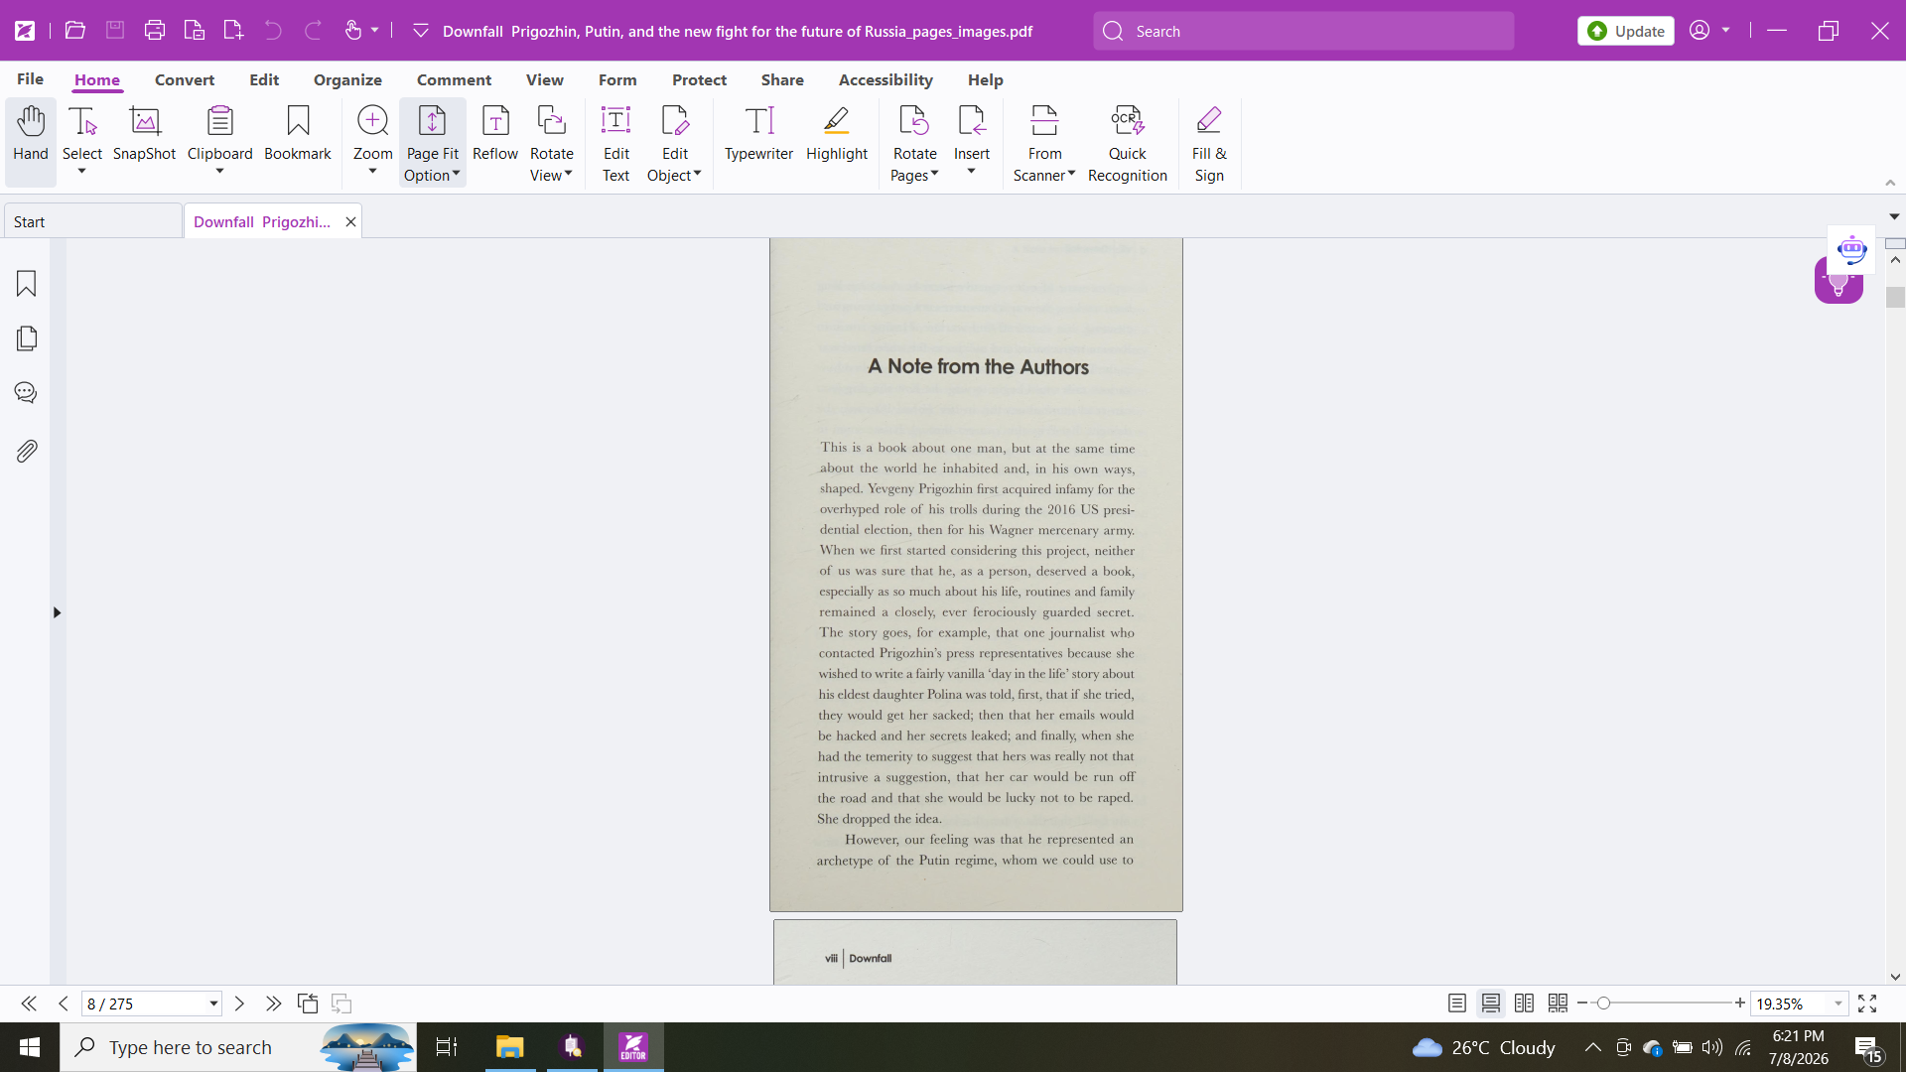Viewport: 1906px width, 1072px height.
Task: Toggle full screen reading mode
Action: point(1867,1004)
